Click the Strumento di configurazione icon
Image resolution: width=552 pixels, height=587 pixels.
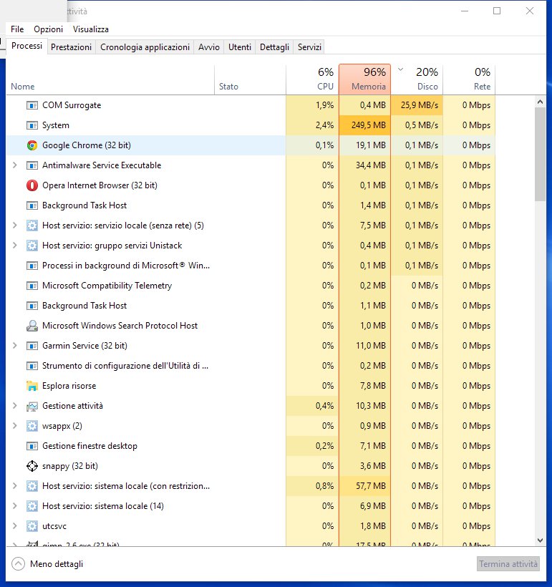tap(32, 366)
